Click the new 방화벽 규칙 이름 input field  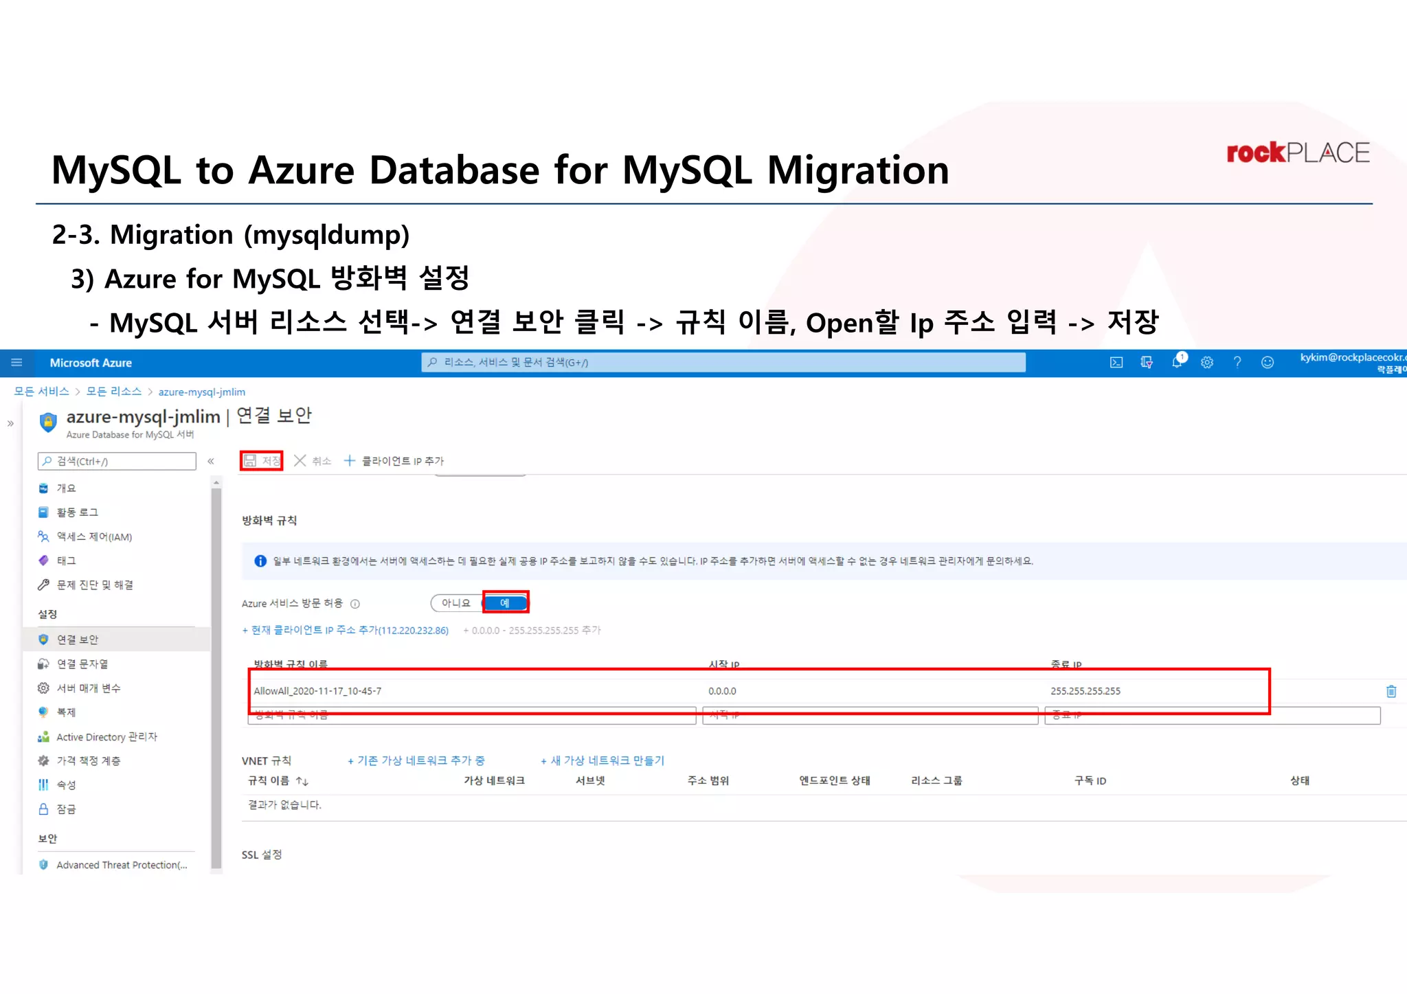point(472,715)
